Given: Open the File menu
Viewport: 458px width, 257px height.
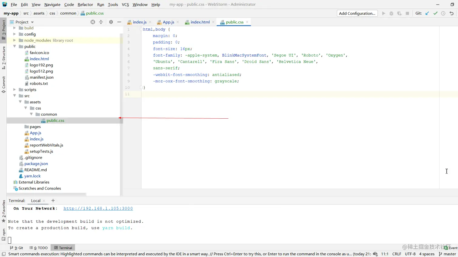Looking at the screenshot, I should (x=14, y=5).
